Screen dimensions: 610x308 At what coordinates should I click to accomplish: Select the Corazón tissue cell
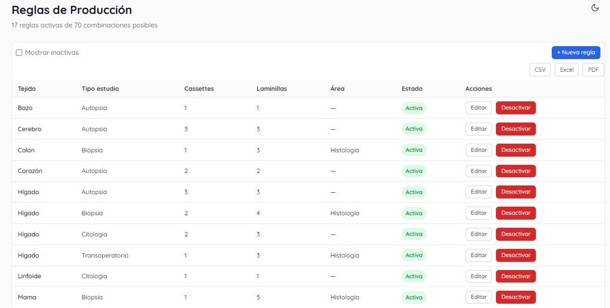tap(30, 171)
